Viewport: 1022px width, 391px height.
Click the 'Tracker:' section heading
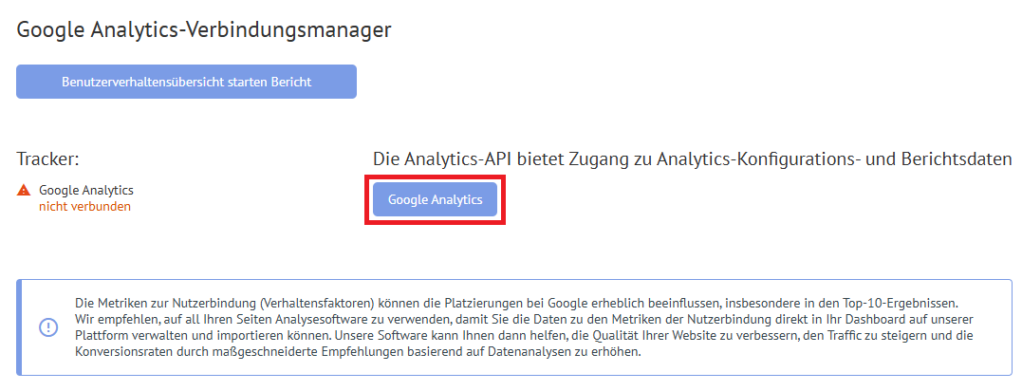pos(47,159)
